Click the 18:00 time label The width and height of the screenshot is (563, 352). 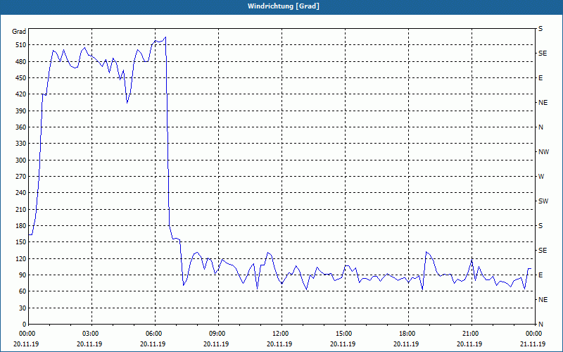pyautogui.click(x=408, y=334)
